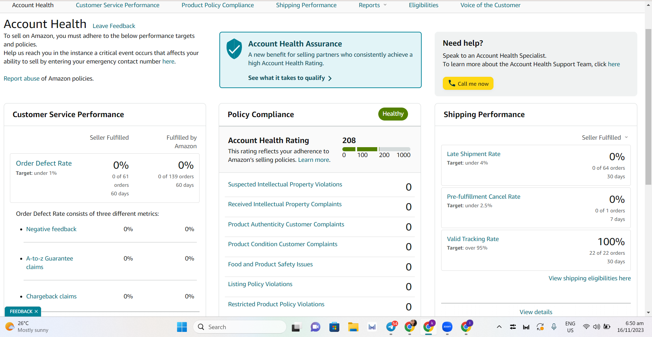Viewport: 652px width, 337px height.
Task: Click Learn more about Account Health Rating
Action: click(313, 160)
